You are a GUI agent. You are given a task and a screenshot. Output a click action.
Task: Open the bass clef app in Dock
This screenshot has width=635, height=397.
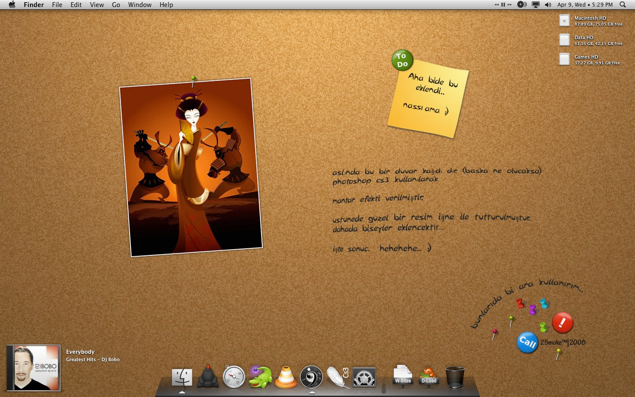(311, 377)
